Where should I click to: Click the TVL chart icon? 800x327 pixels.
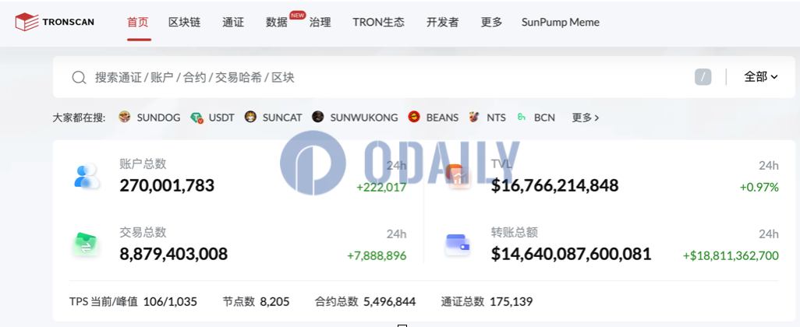click(x=458, y=176)
